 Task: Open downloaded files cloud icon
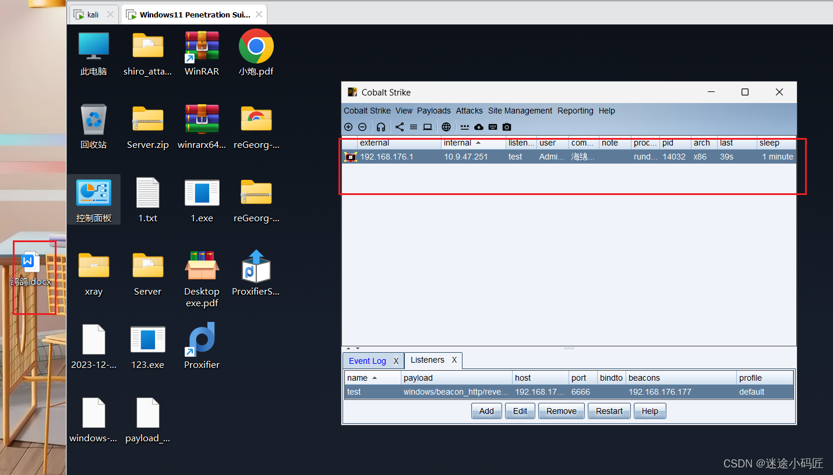tap(479, 127)
